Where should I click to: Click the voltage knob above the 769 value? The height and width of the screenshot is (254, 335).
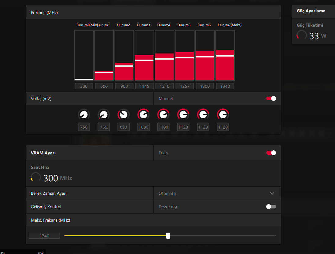(104, 115)
